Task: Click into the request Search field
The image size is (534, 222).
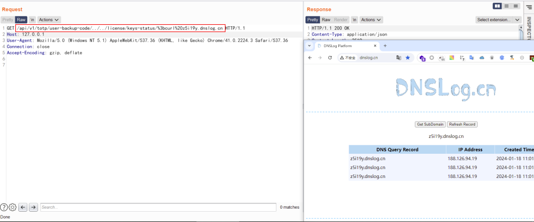Action: click(158, 207)
